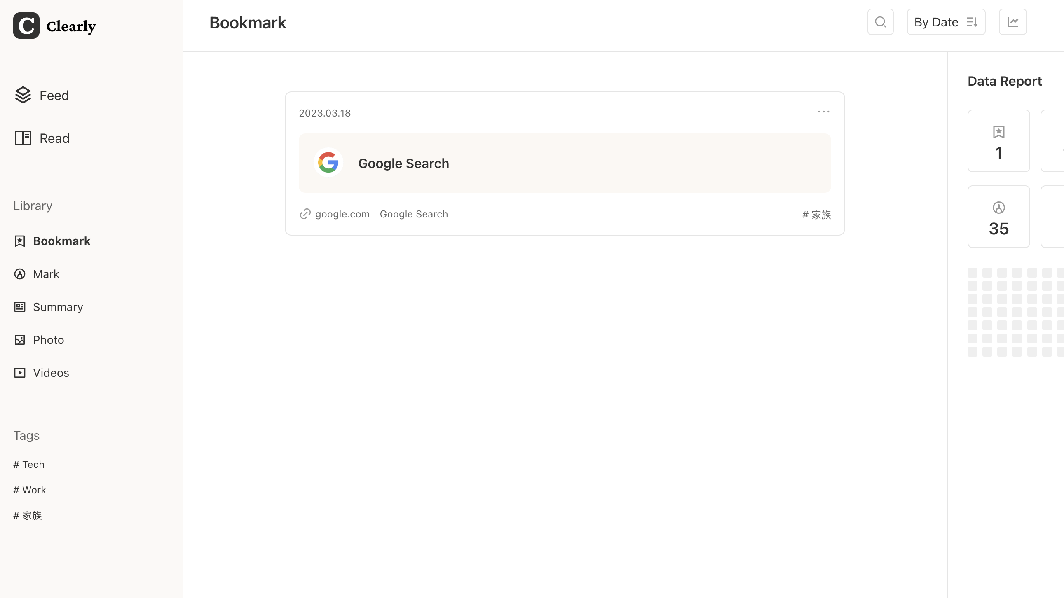Click the 家族 tag on the bookmark
This screenshot has width=1064, height=598.
(x=817, y=215)
